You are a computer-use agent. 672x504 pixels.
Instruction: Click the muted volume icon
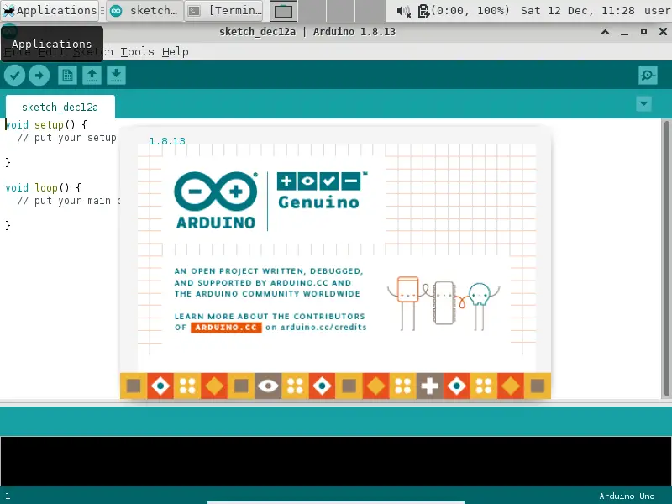[403, 11]
